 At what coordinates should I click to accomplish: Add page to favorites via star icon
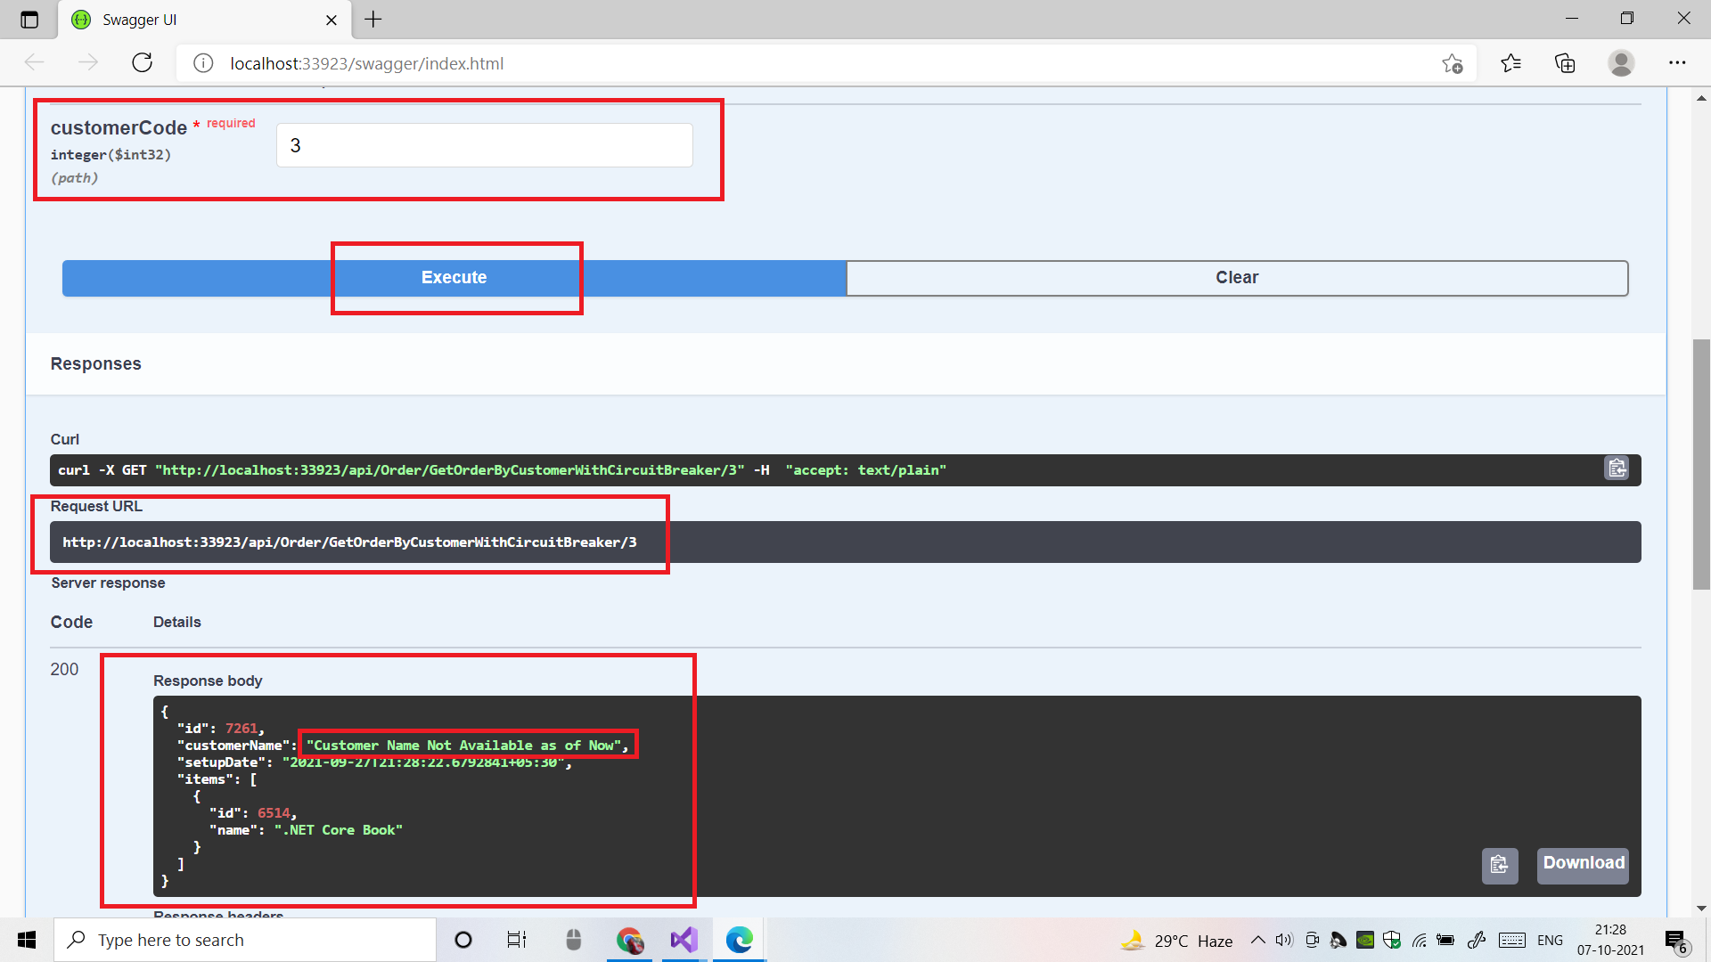coord(1453,62)
